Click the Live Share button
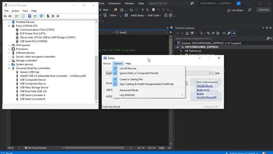This screenshot has height=154, width=273. 235,10
